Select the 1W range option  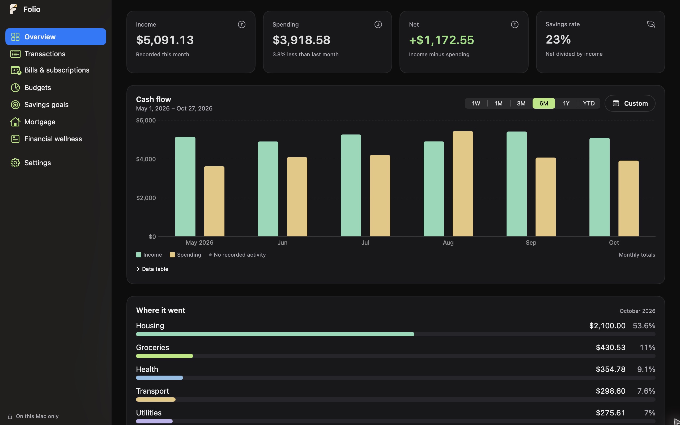click(476, 103)
